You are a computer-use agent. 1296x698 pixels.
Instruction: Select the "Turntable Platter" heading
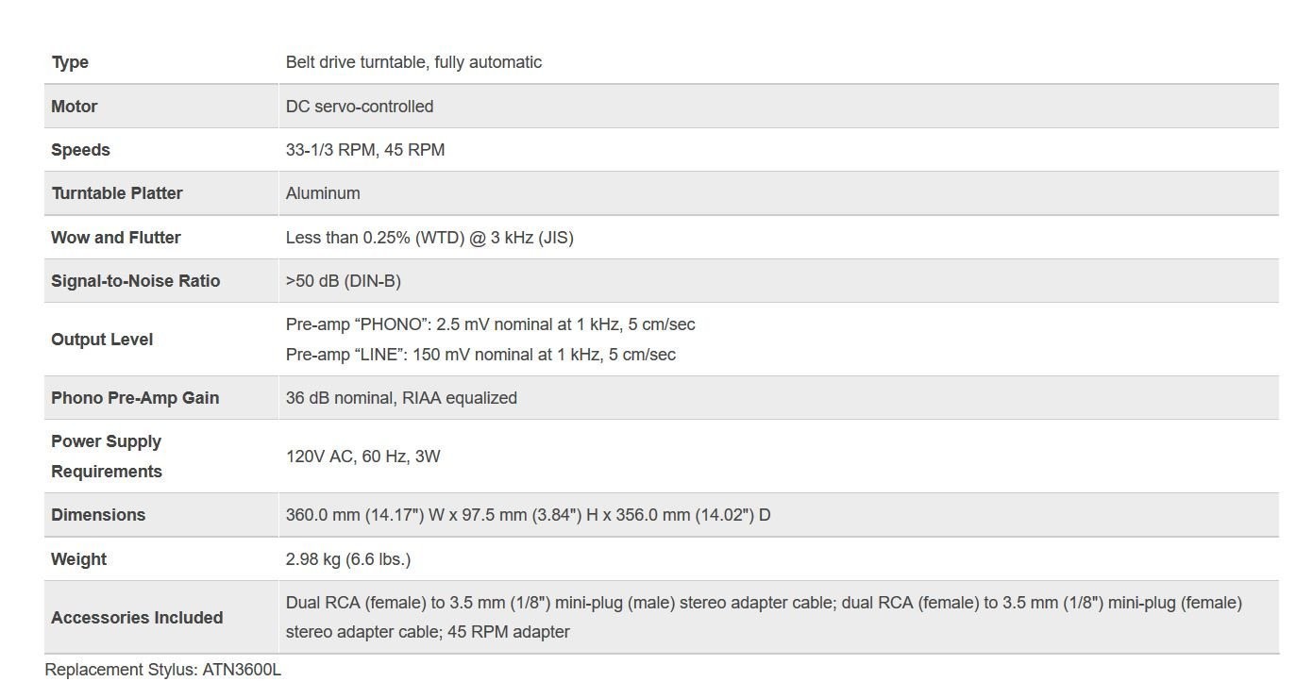117,193
